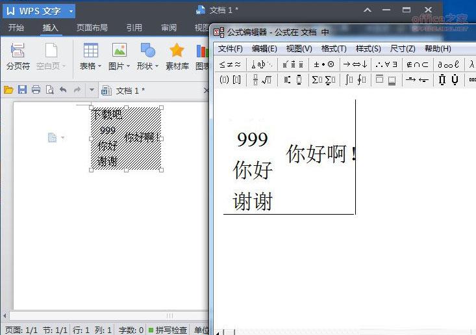Screen dimensions: 476x335
Task: Switch to the 页面布局 ribbon tab
Action: coord(92,28)
